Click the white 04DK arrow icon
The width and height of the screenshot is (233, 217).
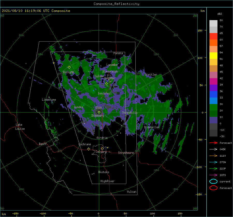(213, 149)
